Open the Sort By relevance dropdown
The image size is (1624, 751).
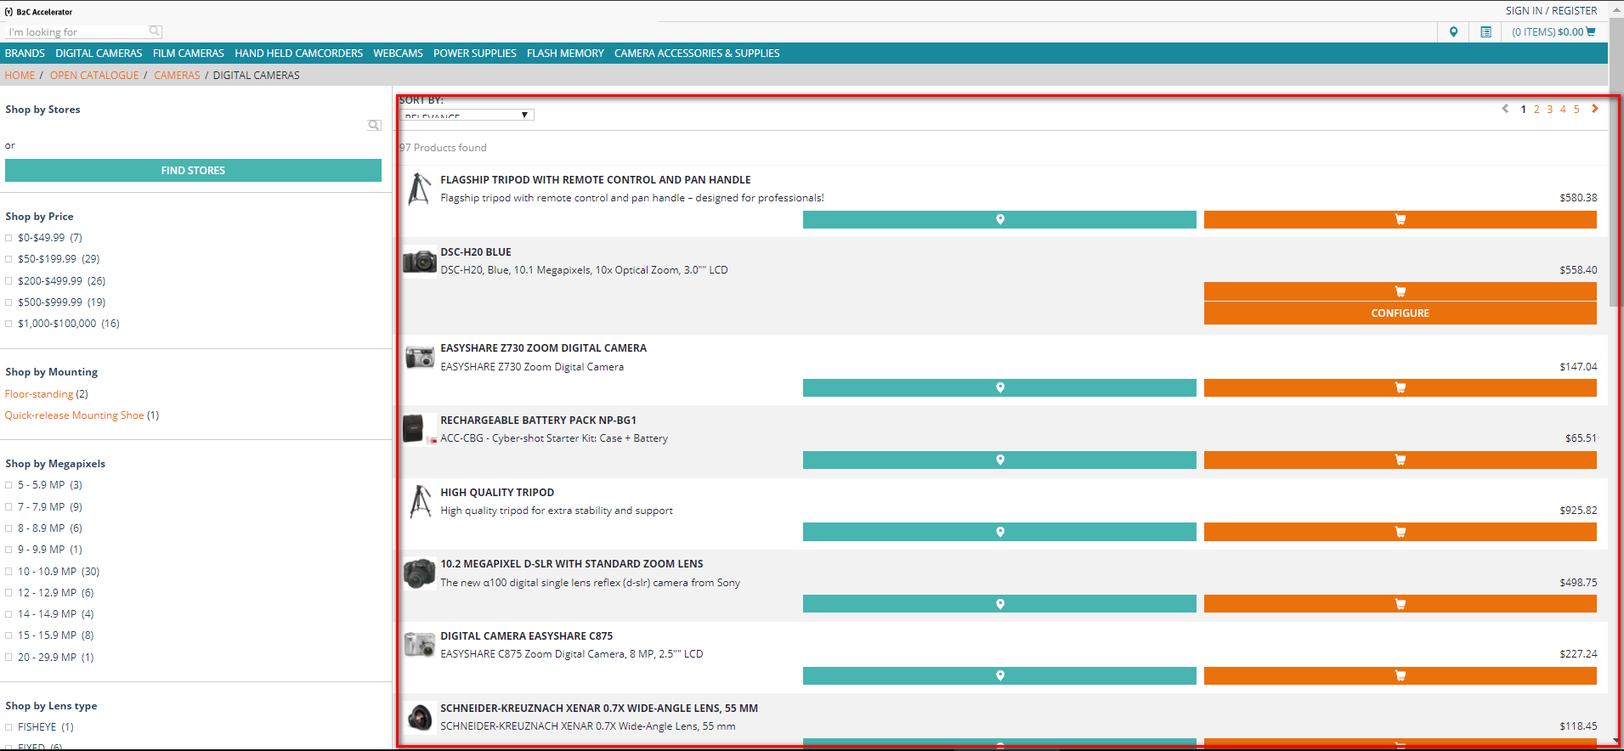coord(467,115)
